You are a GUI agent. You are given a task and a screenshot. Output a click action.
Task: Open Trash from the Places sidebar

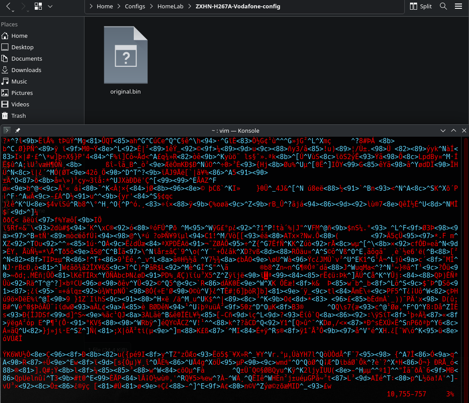coord(18,116)
